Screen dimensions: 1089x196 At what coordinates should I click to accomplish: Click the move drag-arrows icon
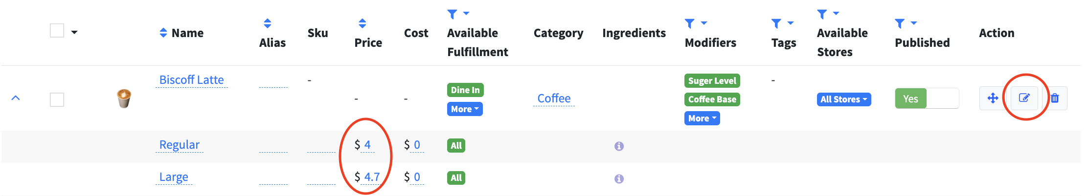(x=993, y=98)
